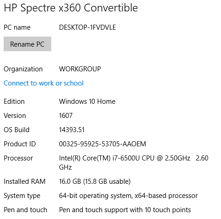Click the OS Build label
Viewport: 221px width, 219px height.
[16, 130]
